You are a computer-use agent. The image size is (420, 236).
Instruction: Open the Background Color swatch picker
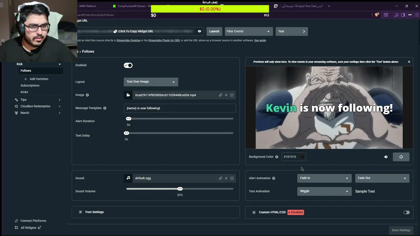[303, 157]
